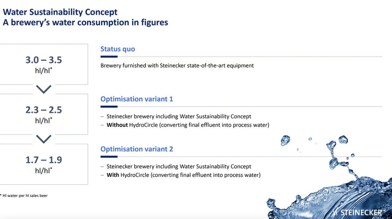This screenshot has height=219, width=392.
Task: Click the STEINECKER logo
Action: (x=358, y=213)
